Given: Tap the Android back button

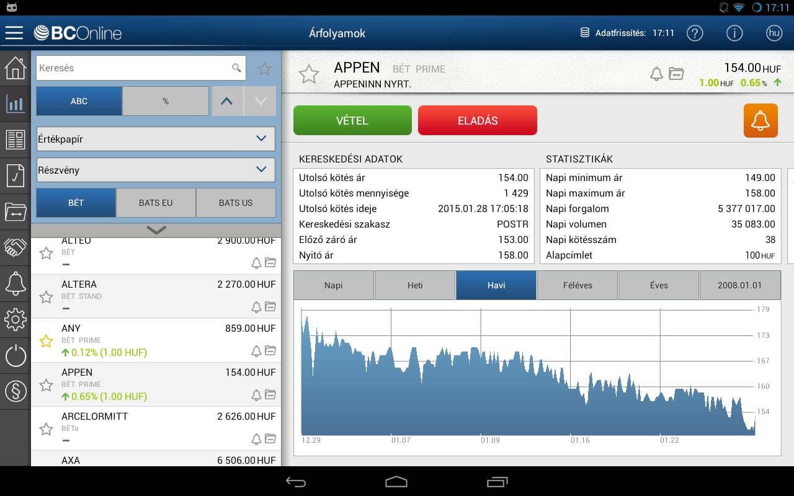Looking at the screenshot, I should (296, 482).
